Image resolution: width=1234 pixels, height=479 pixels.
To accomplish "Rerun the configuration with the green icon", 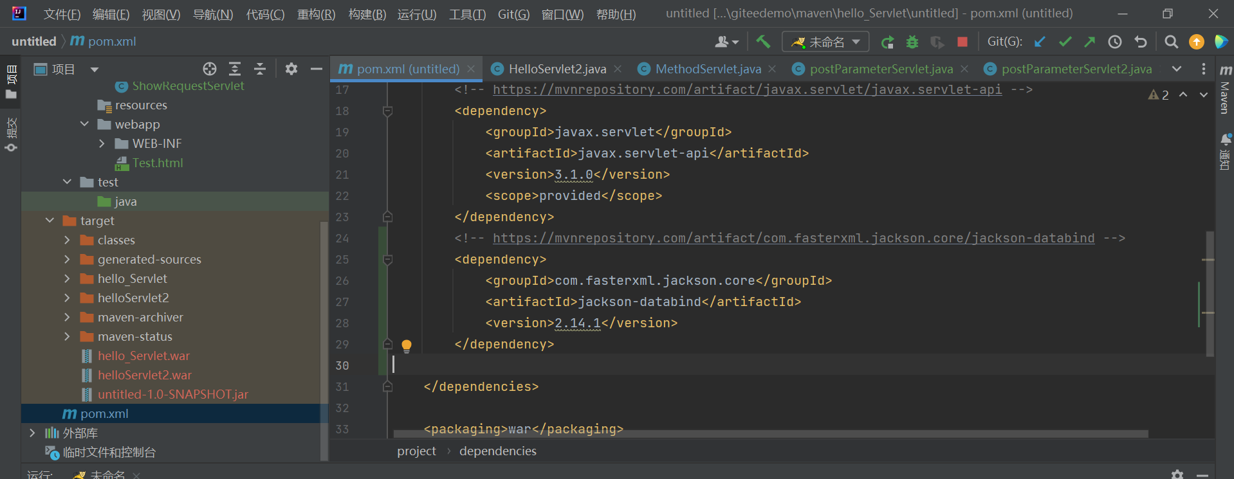I will [887, 42].
